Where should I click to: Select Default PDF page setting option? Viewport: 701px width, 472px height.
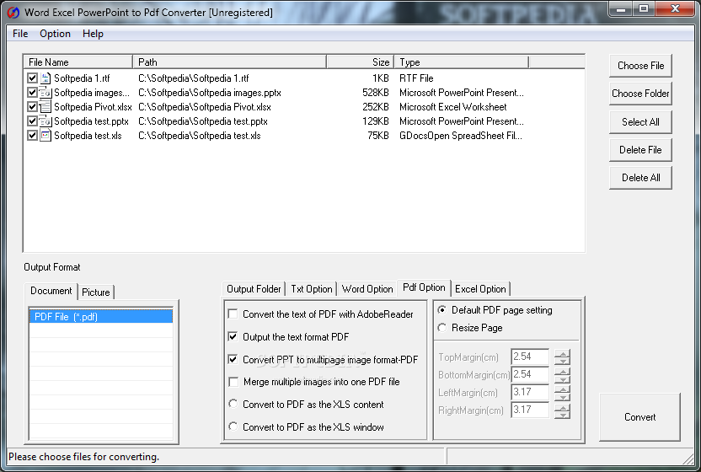[x=442, y=310]
